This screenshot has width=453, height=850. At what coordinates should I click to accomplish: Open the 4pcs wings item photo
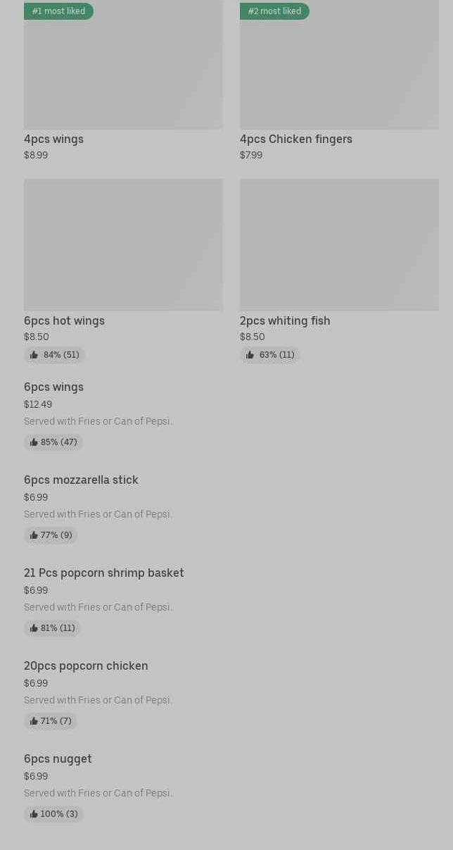click(123, 70)
